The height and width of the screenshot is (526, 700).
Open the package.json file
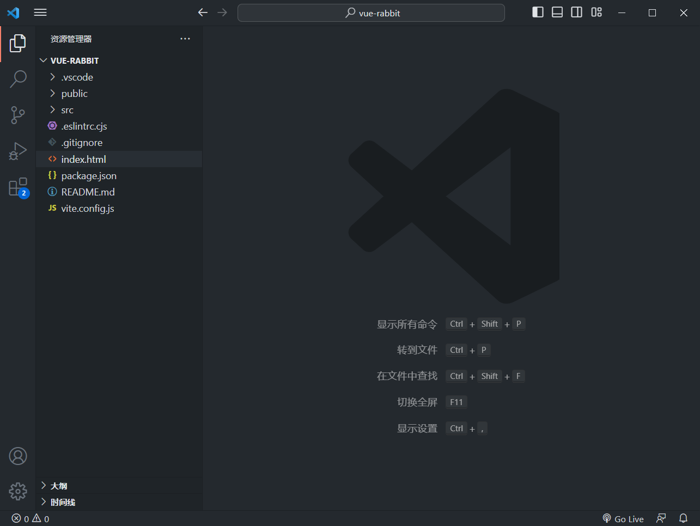point(119,176)
